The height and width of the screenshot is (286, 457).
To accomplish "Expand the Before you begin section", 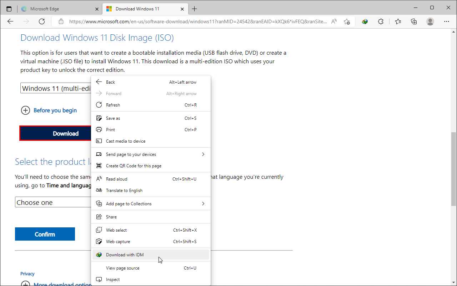I will click(49, 110).
